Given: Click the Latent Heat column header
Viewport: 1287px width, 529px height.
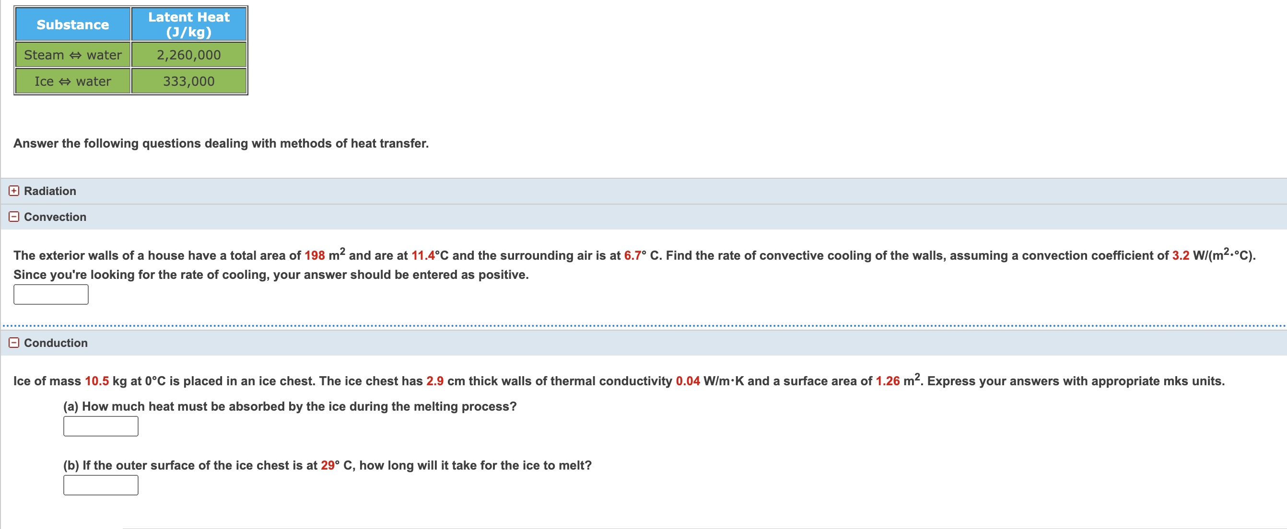Looking at the screenshot, I should point(188,23).
